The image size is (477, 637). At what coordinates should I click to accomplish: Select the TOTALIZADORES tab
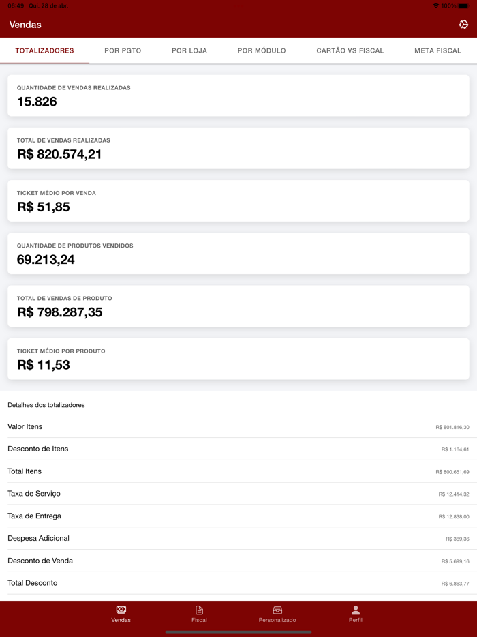[44, 50]
